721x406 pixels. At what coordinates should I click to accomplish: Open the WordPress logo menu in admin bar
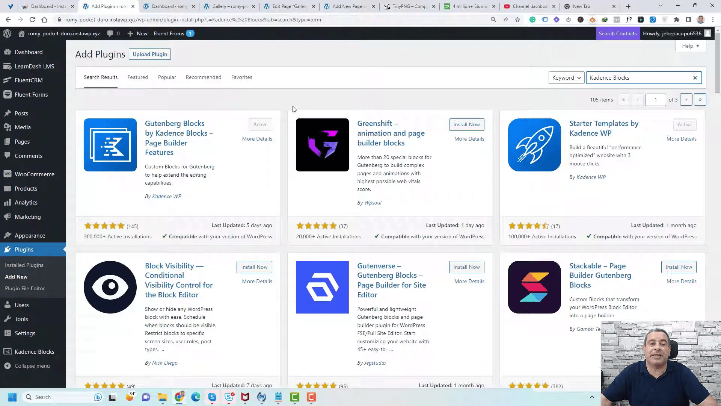(7, 33)
